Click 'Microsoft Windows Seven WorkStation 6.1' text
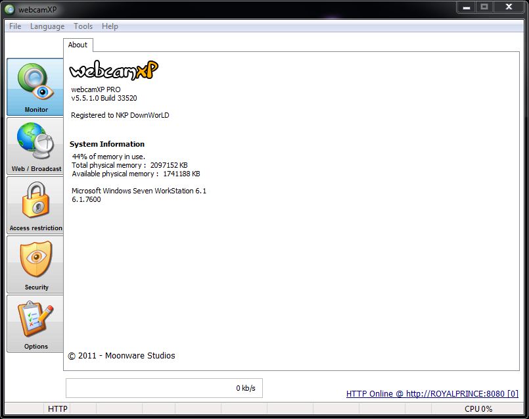 [x=139, y=191]
